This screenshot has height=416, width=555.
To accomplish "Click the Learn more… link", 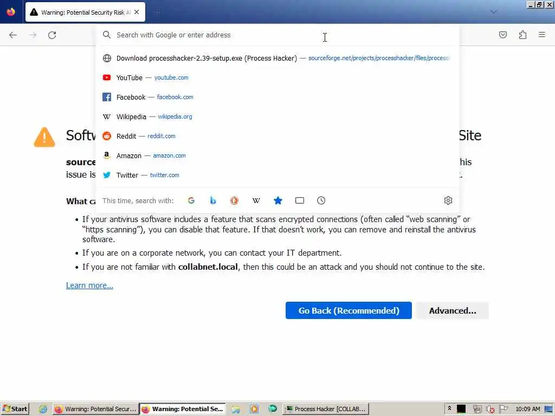I will (x=89, y=285).
